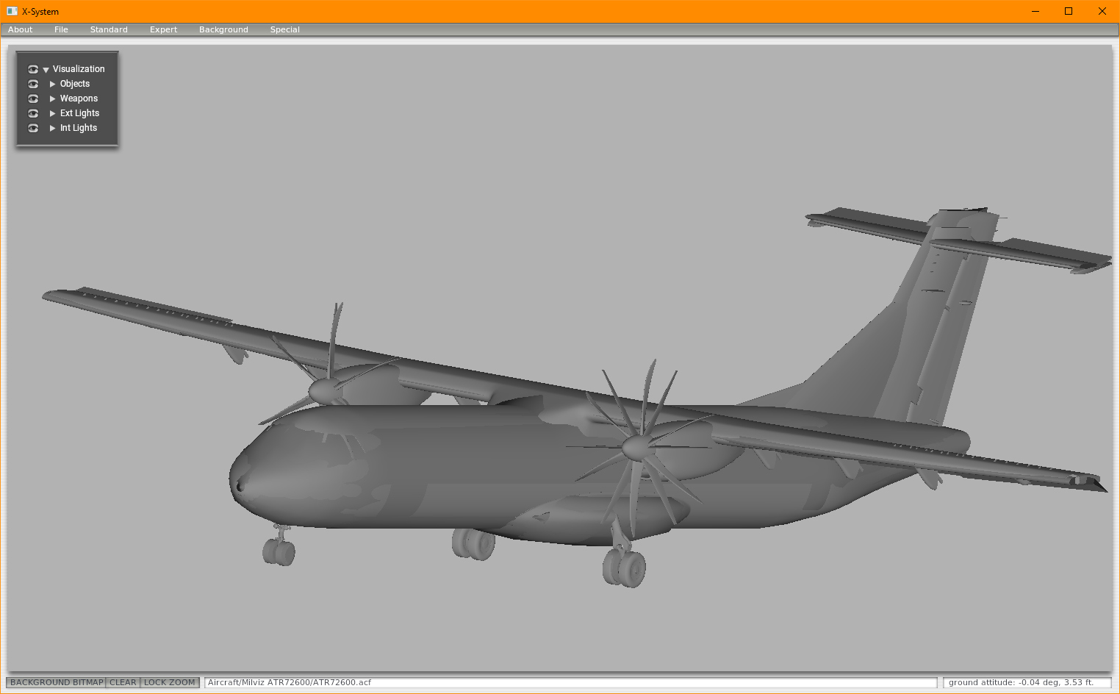Open the Expert menu

point(162,29)
